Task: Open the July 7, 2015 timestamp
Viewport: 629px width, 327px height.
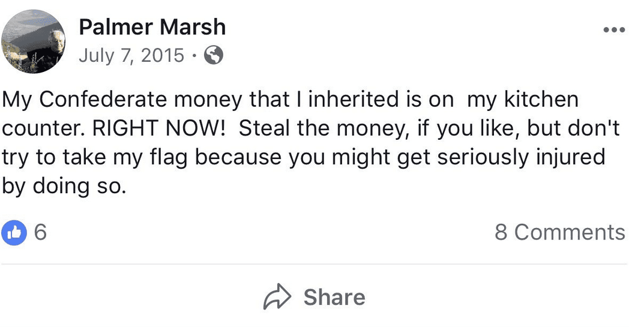Action: tap(131, 56)
